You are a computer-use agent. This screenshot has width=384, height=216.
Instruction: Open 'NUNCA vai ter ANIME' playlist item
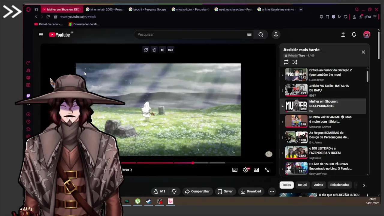coord(323,122)
